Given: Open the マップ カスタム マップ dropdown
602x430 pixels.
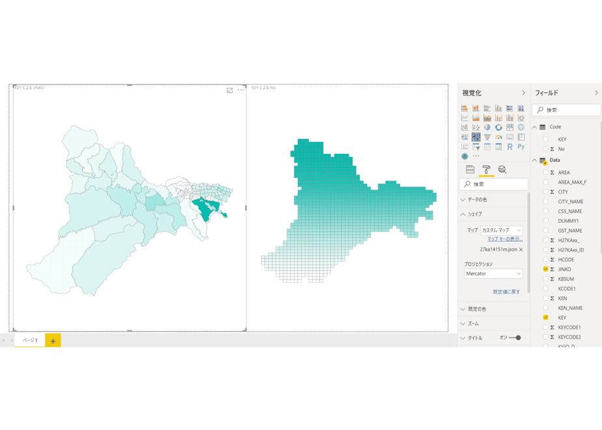Looking at the screenshot, I should [502, 231].
